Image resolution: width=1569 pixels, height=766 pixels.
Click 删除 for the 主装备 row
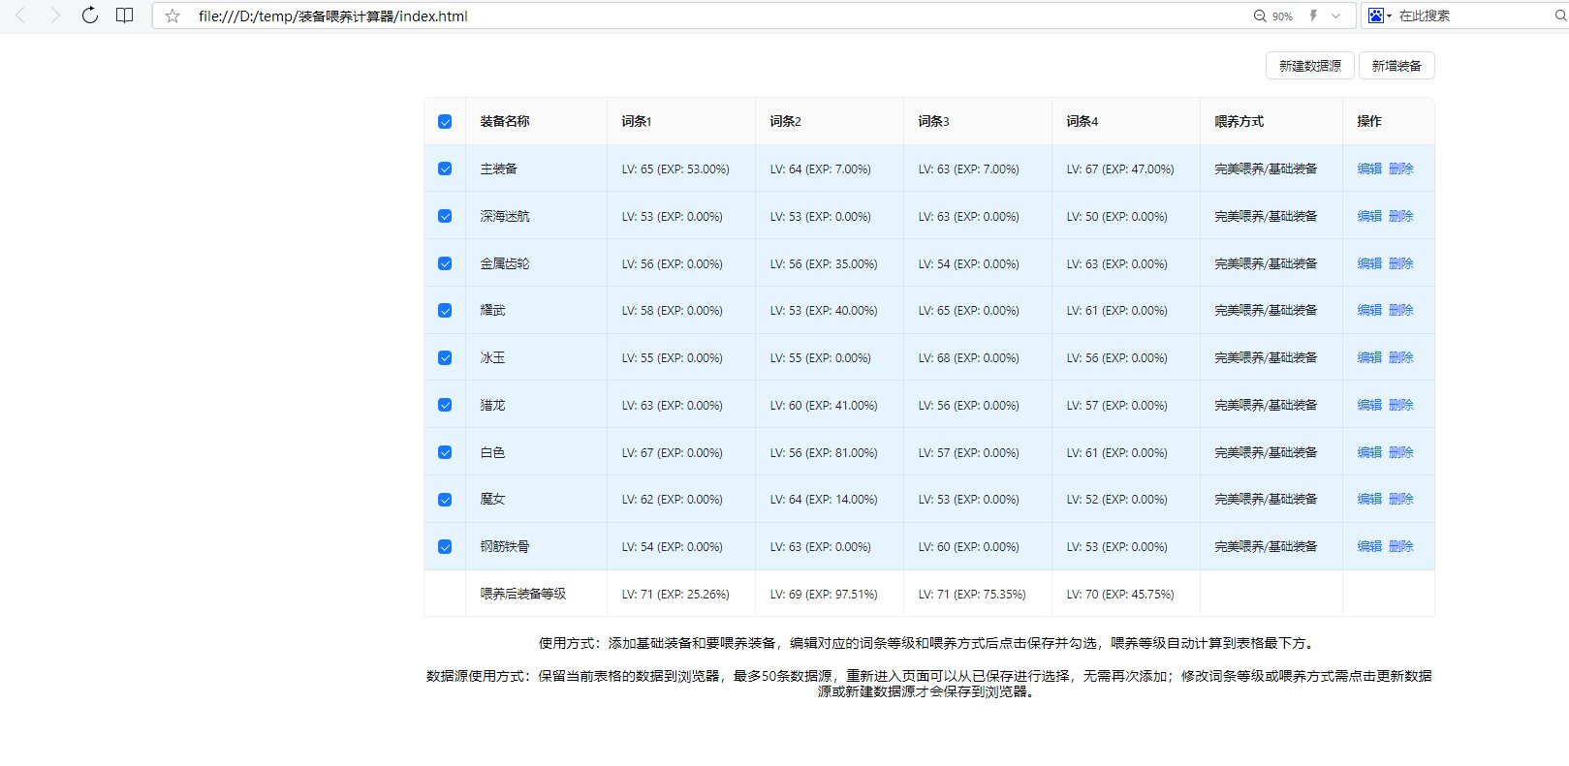coord(1401,169)
